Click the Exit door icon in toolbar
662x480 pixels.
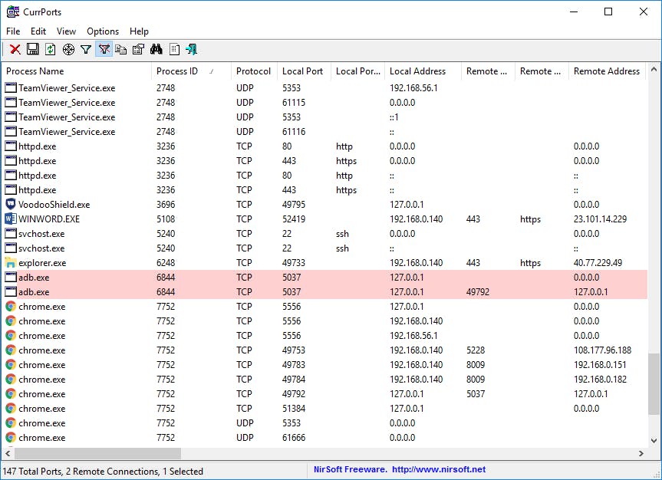tap(192, 49)
